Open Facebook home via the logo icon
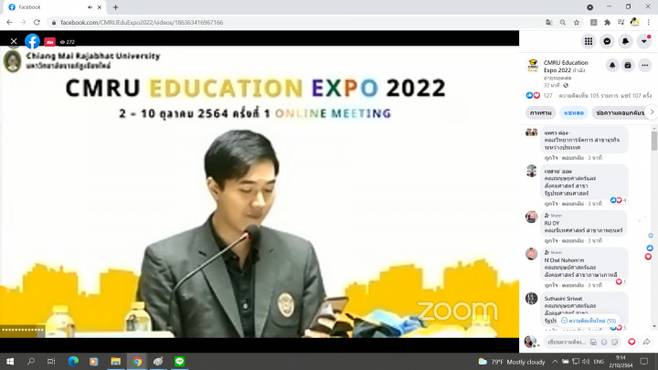The width and height of the screenshot is (658, 370). 32,41
